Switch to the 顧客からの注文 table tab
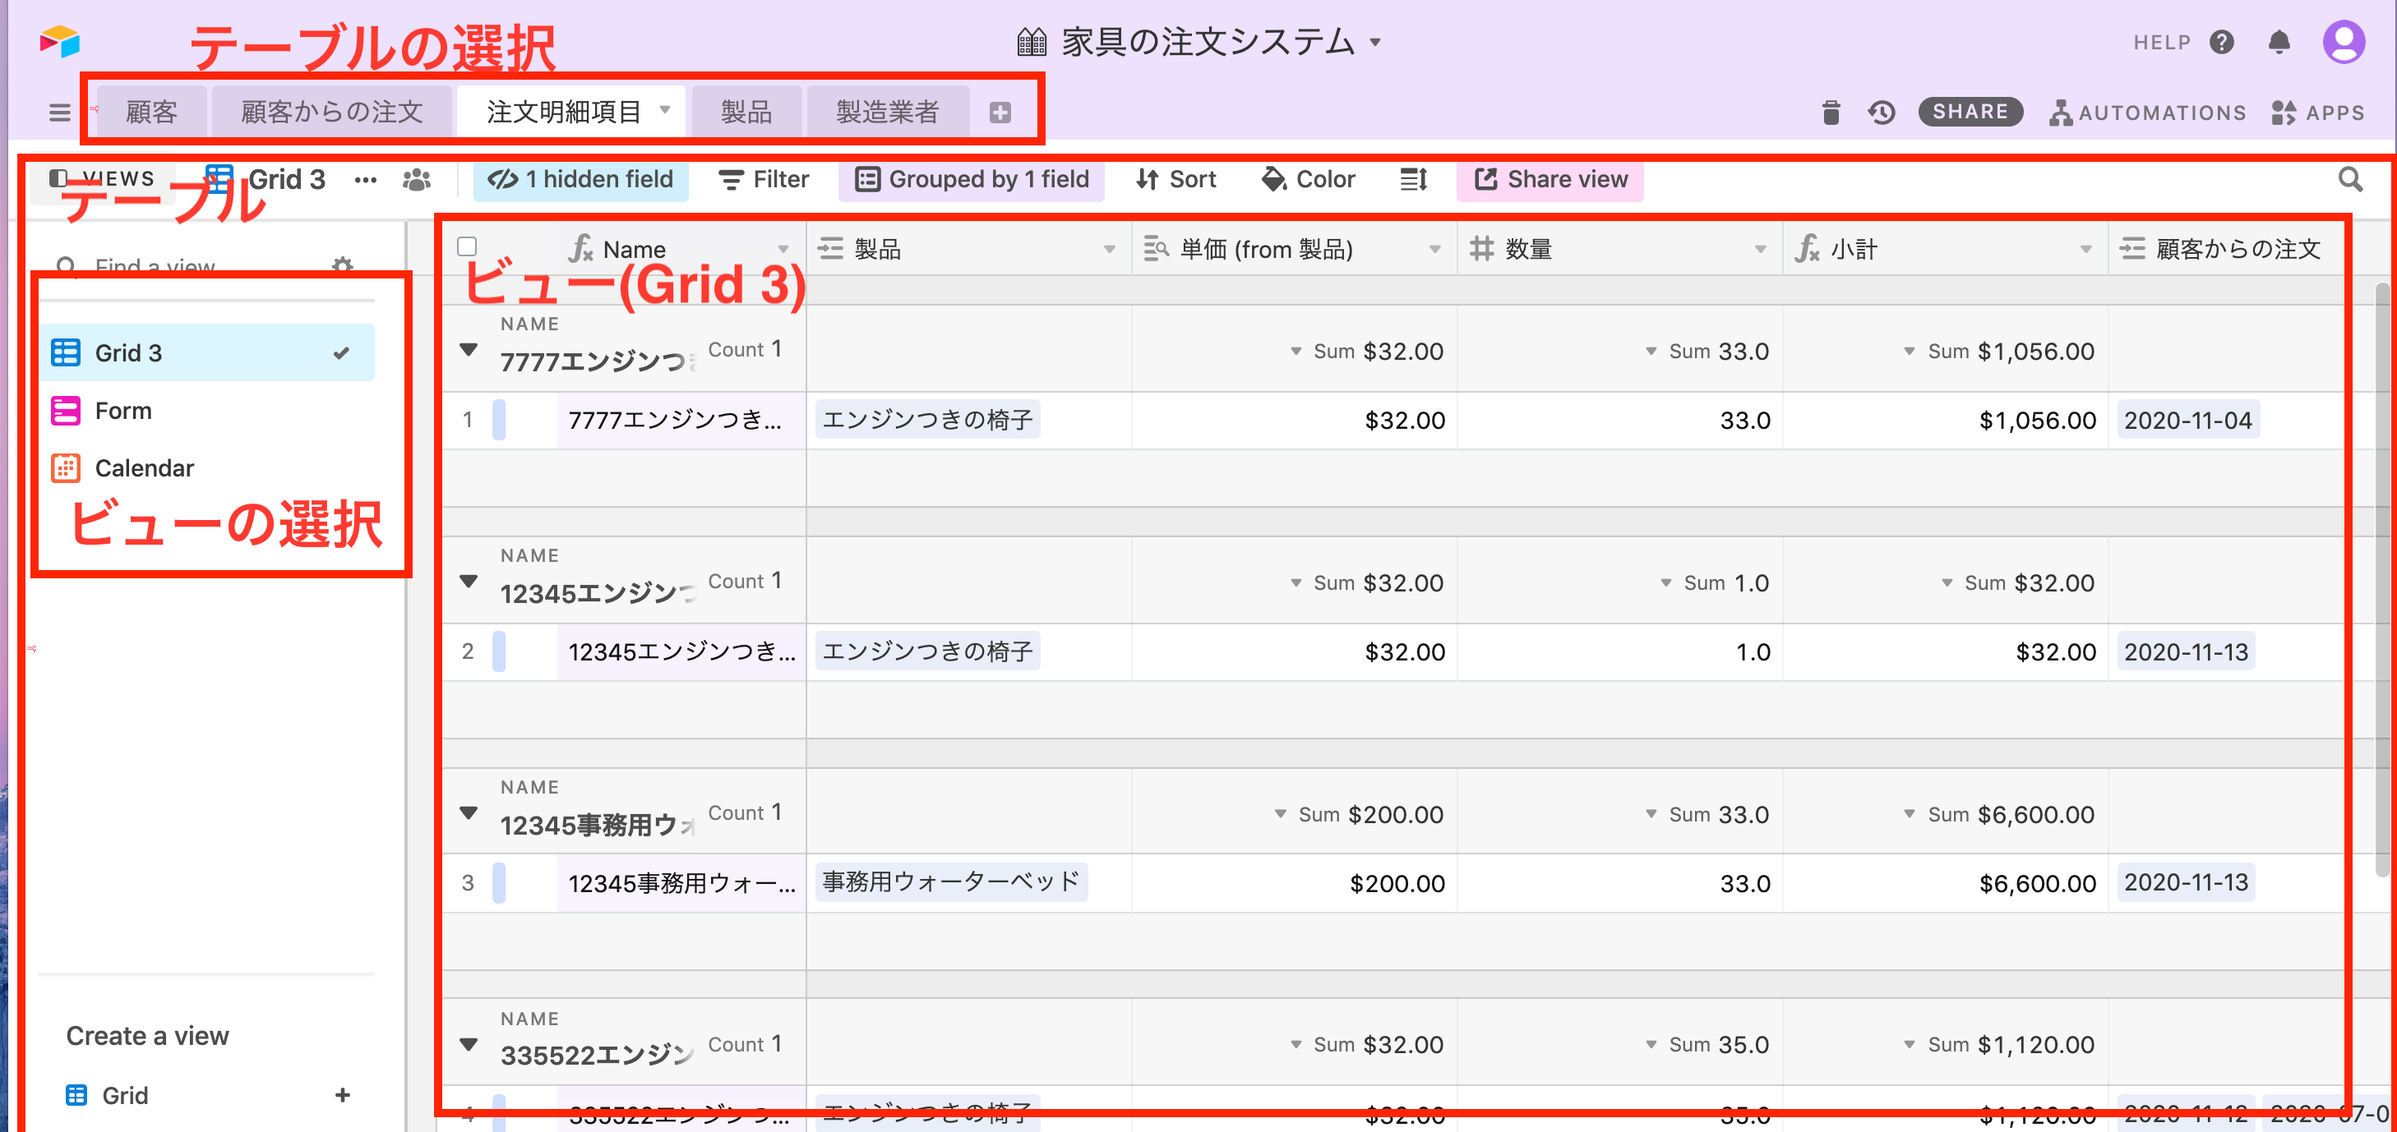The width and height of the screenshot is (2397, 1132). pos(332,113)
